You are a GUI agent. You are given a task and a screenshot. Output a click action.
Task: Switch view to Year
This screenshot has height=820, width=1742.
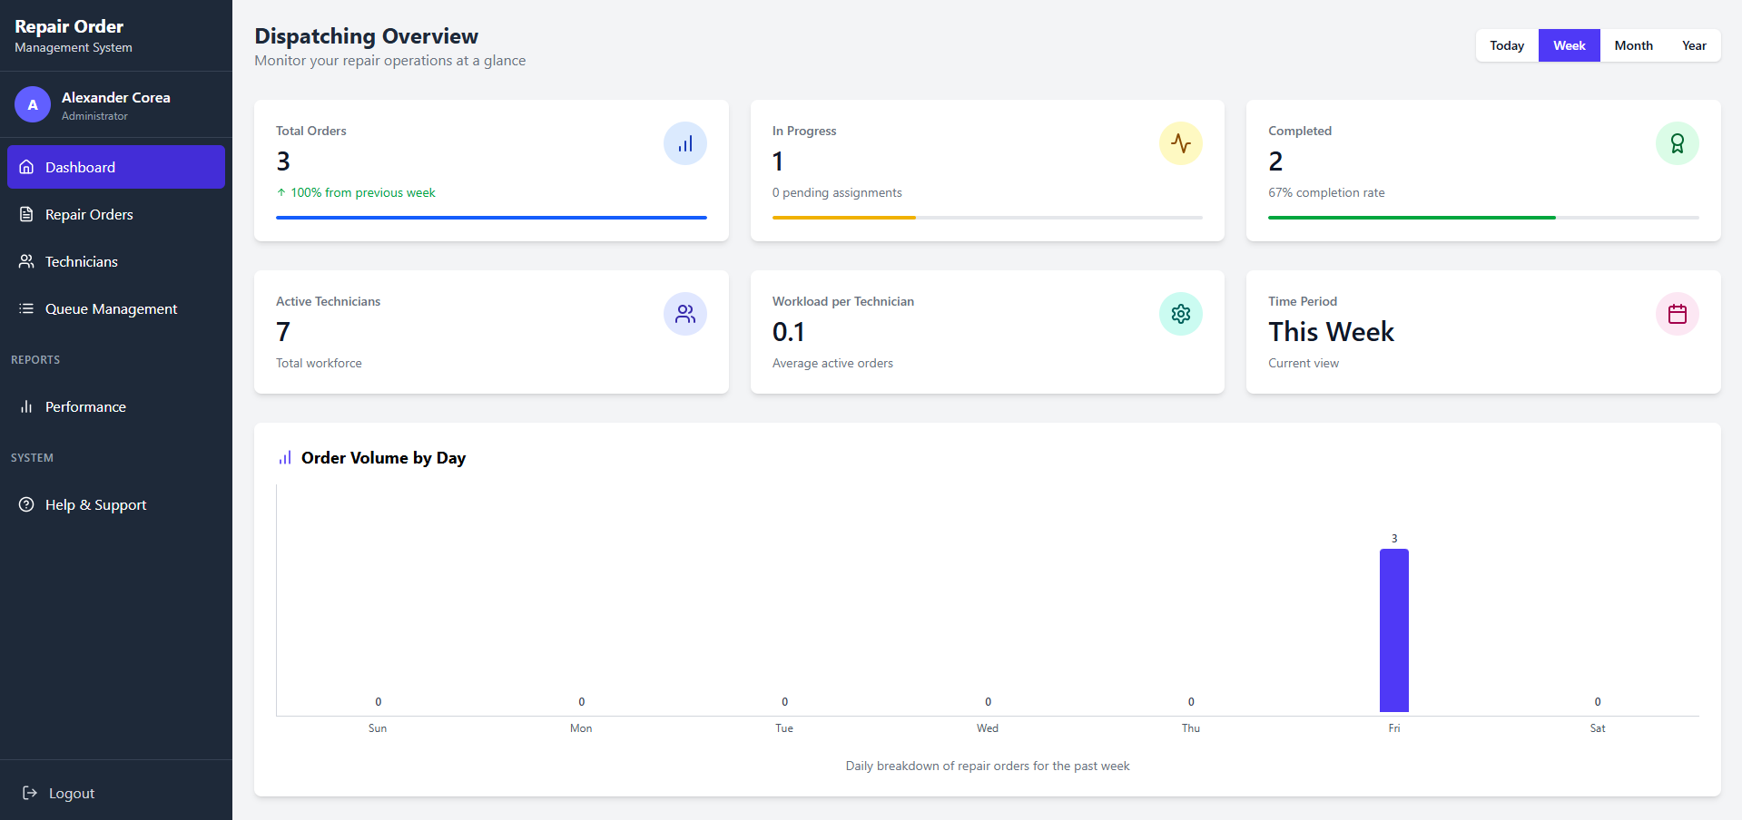tap(1694, 45)
